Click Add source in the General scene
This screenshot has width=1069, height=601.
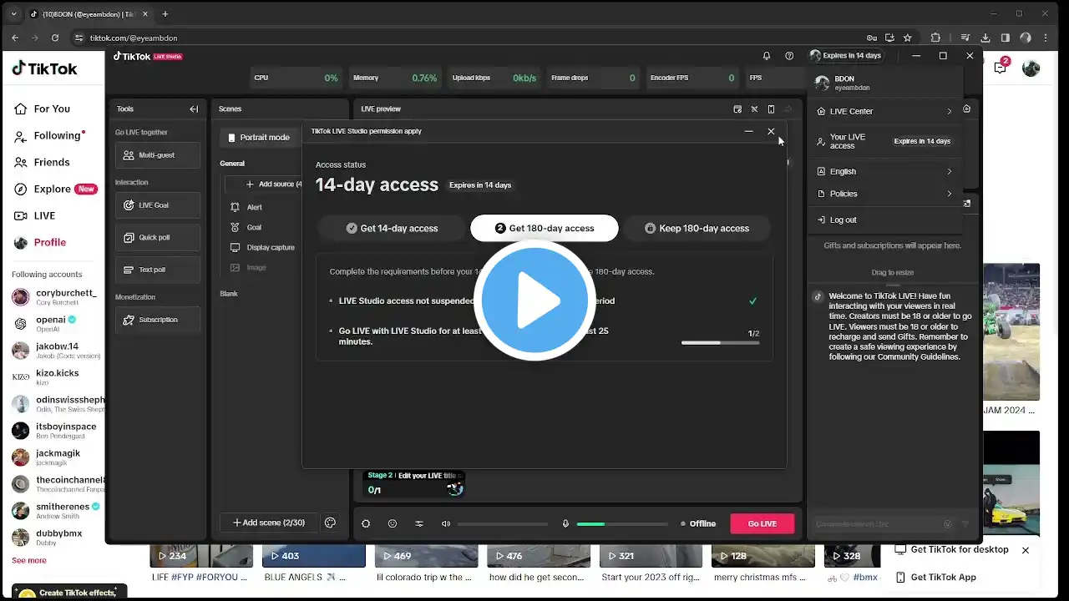pos(275,184)
